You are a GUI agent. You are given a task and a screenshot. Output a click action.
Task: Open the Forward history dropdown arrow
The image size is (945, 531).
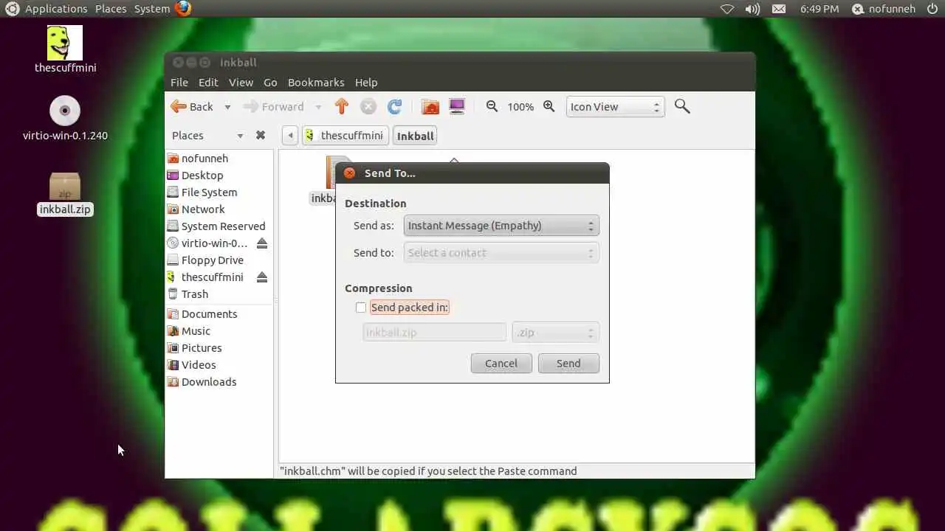pyautogui.click(x=318, y=107)
